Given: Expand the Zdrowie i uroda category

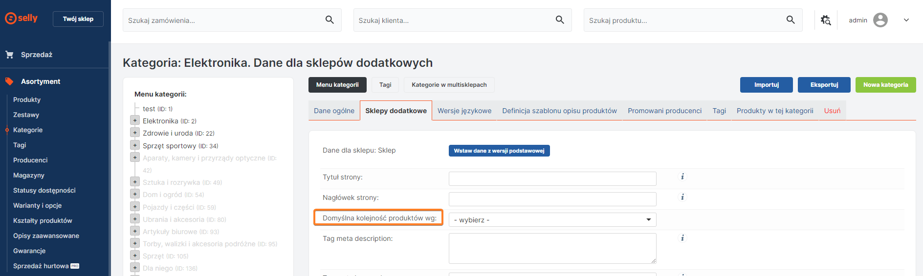Looking at the screenshot, I should tap(135, 133).
